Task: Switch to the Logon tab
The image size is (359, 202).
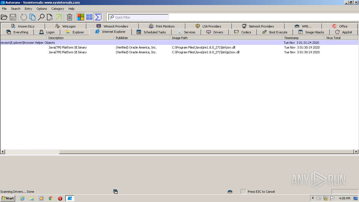Action: click(47, 32)
